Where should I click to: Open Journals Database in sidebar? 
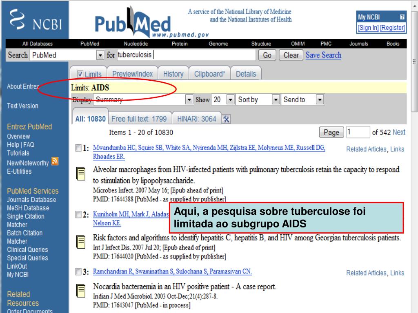(31, 200)
